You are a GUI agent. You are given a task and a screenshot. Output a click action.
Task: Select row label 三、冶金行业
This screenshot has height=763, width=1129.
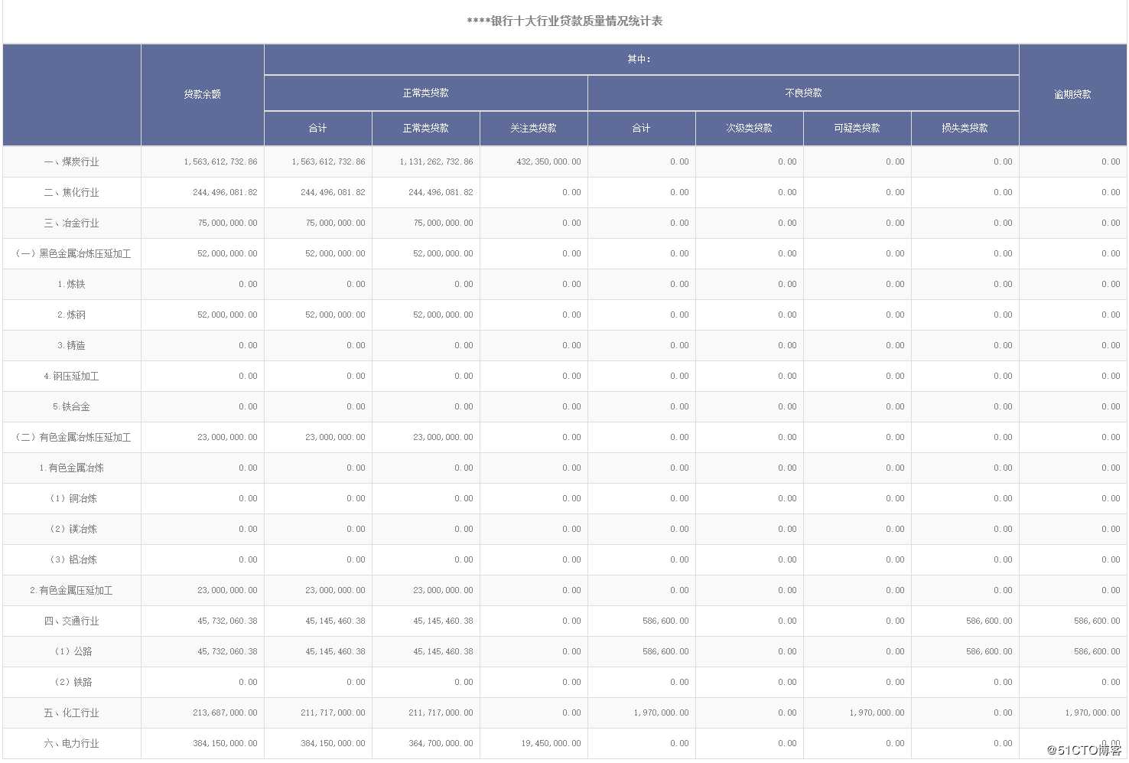(x=71, y=223)
